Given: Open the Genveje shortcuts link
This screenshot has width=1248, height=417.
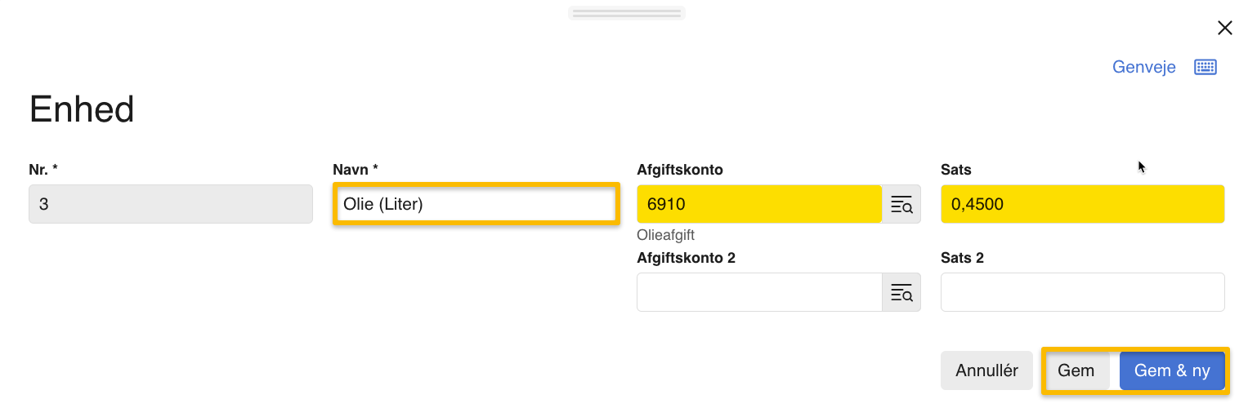Looking at the screenshot, I should (x=1143, y=67).
